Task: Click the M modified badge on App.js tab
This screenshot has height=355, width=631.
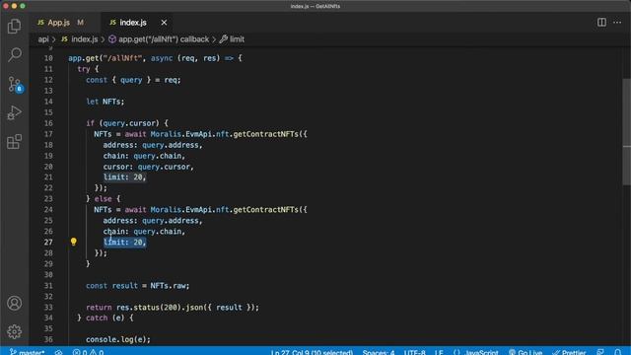Action: point(81,23)
